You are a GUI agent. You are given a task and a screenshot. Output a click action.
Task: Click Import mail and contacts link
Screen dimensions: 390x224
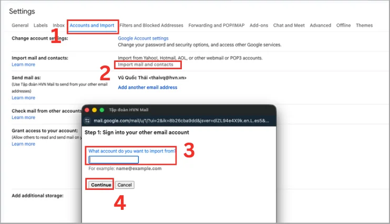coord(146,65)
